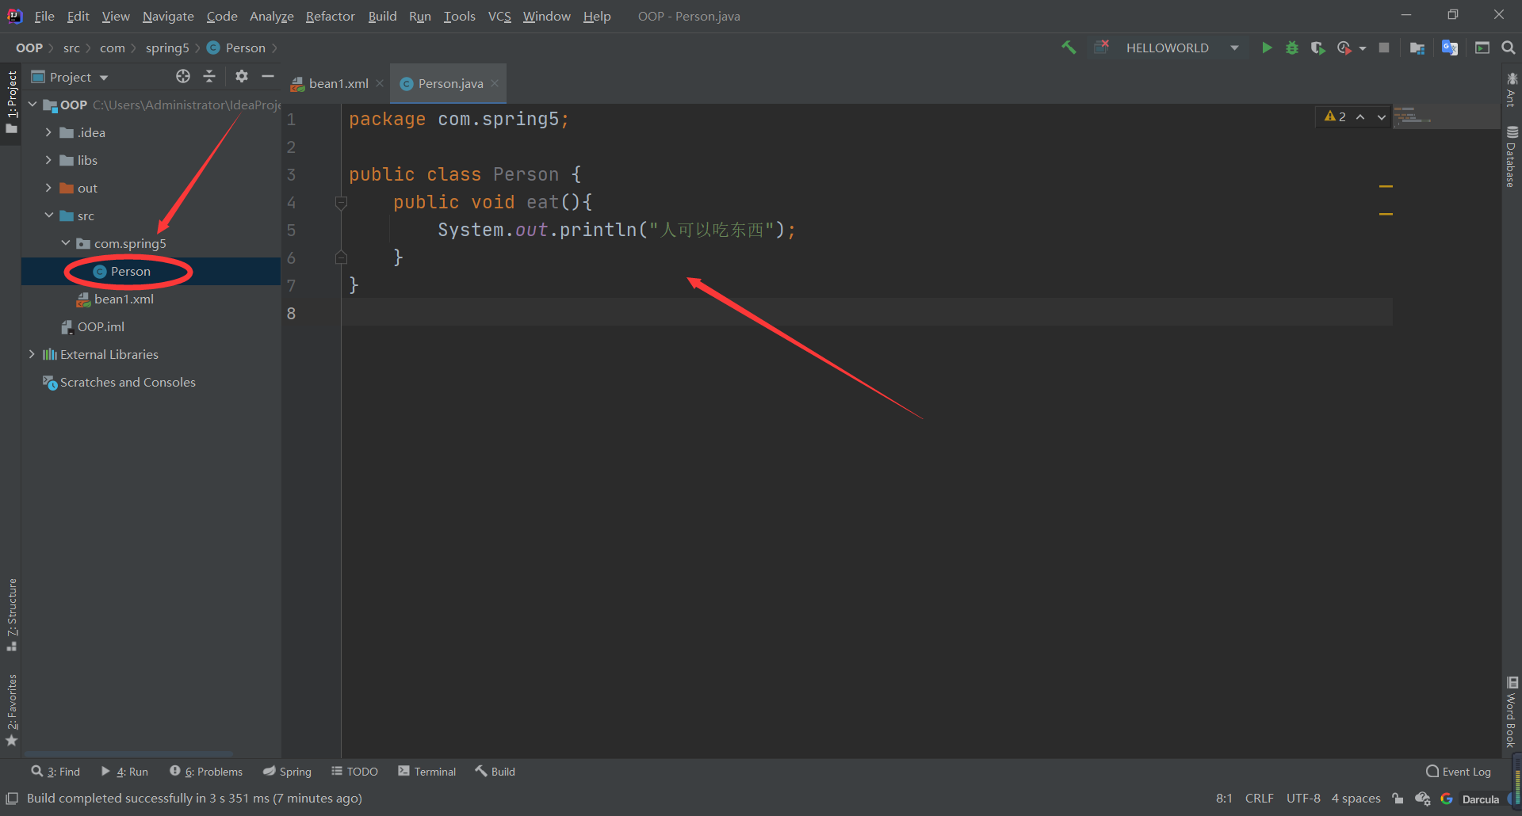Viewport: 1522px width, 816px height.
Task: Open dropdown arrow next to profiler run icon
Action: click(1363, 48)
